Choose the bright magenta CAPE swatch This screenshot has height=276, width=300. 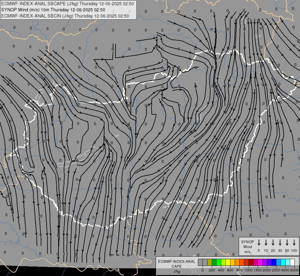click(x=260, y=262)
